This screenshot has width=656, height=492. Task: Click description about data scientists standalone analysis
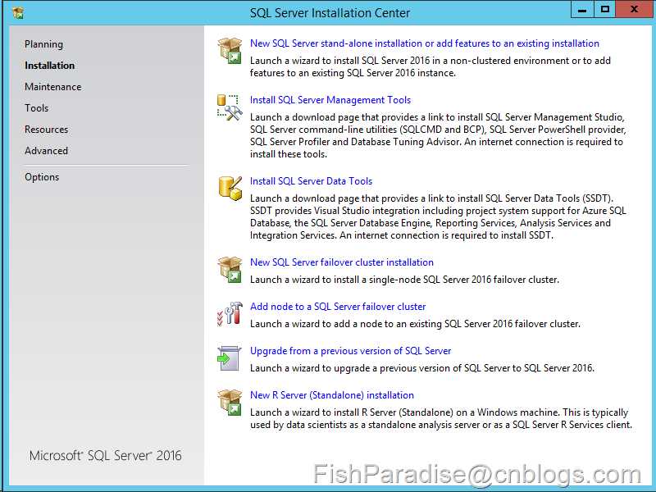pyautogui.click(x=441, y=419)
